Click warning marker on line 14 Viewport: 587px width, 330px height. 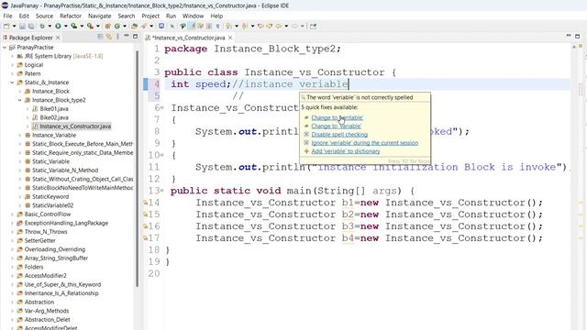coord(145,203)
